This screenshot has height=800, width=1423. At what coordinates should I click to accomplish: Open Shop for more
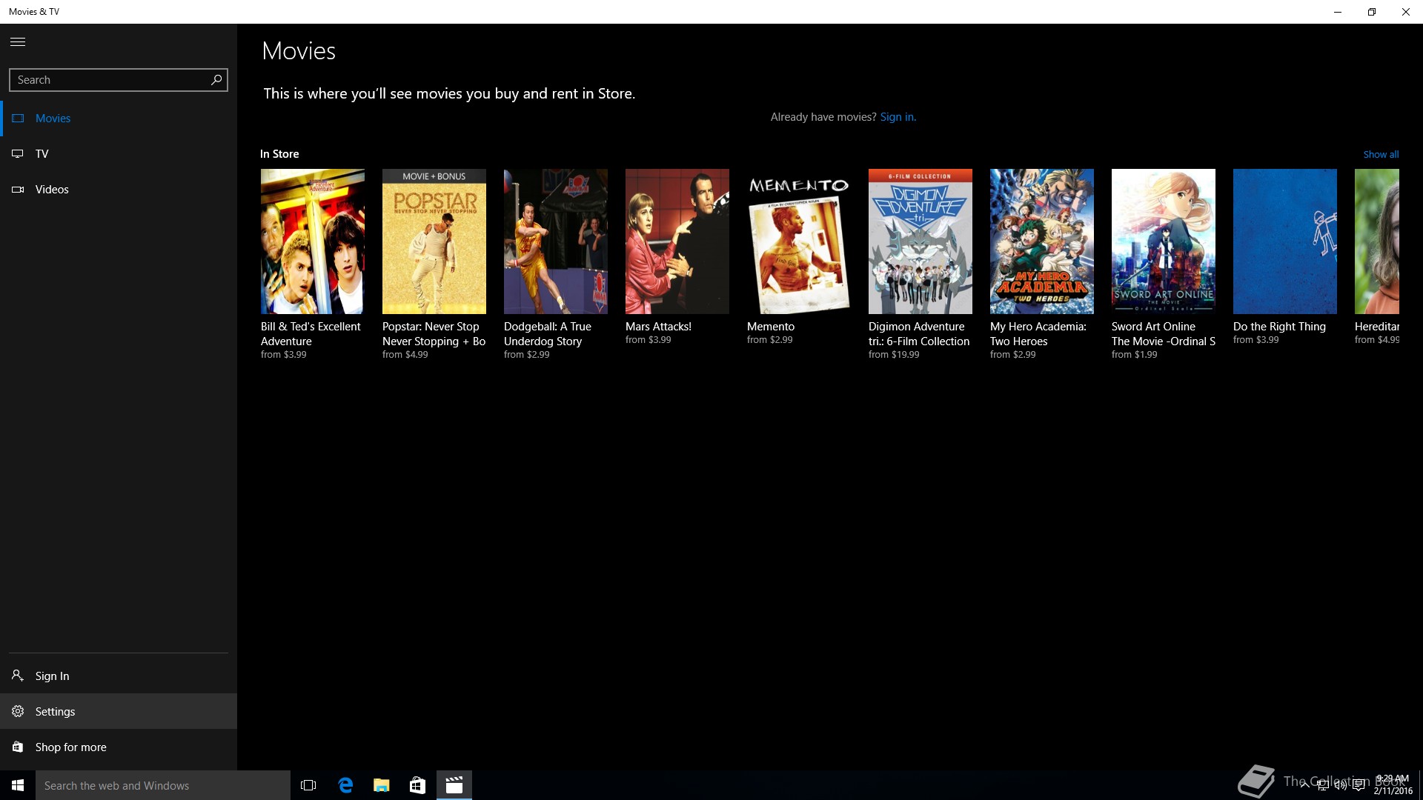click(119, 747)
